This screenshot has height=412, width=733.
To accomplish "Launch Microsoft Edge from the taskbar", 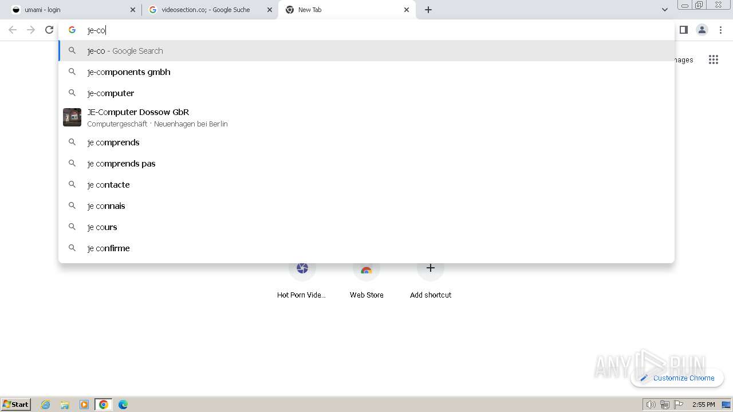I will pos(123,405).
